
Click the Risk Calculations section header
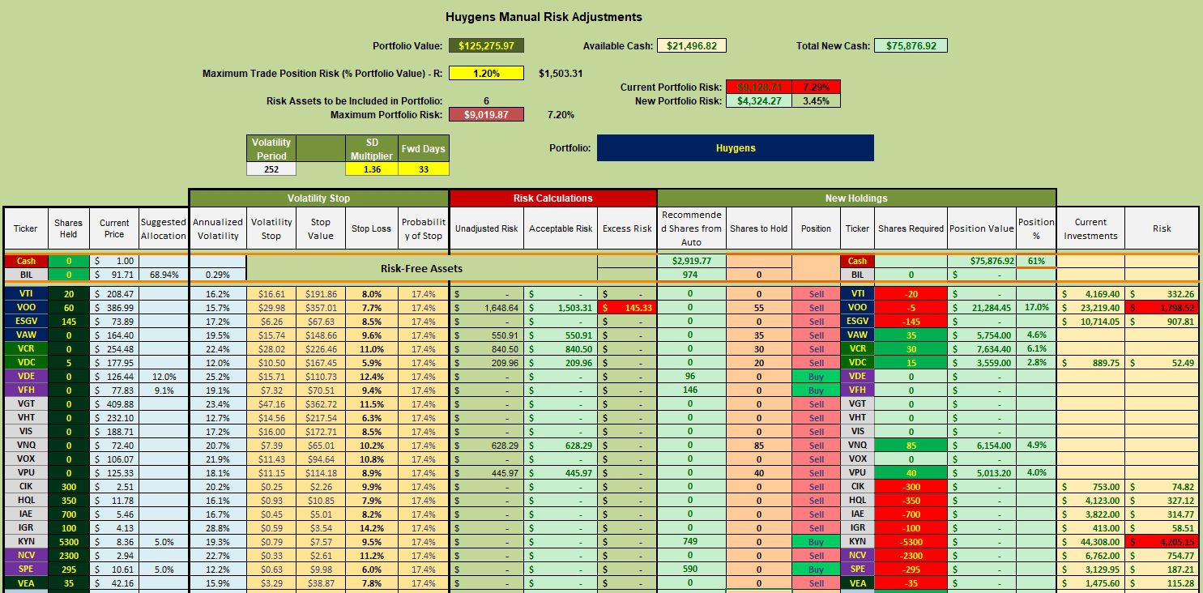tap(552, 198)
